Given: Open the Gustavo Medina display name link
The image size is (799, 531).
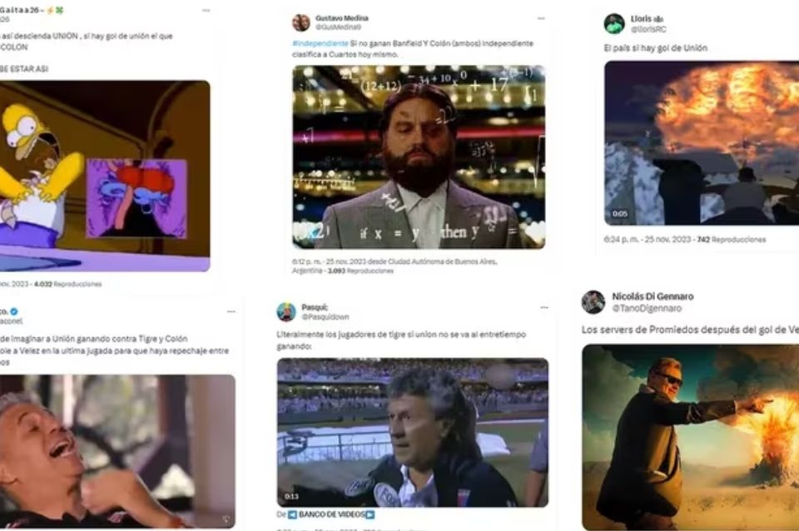Looking at the screenshot, I should [341, 18].
